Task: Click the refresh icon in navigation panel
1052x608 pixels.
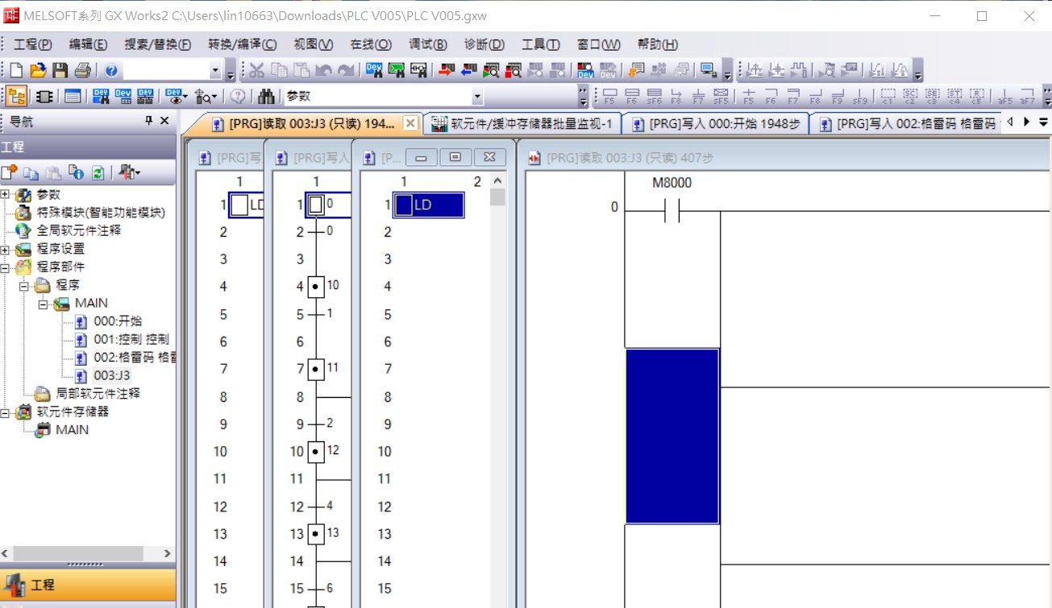Action: coord(98,172)
